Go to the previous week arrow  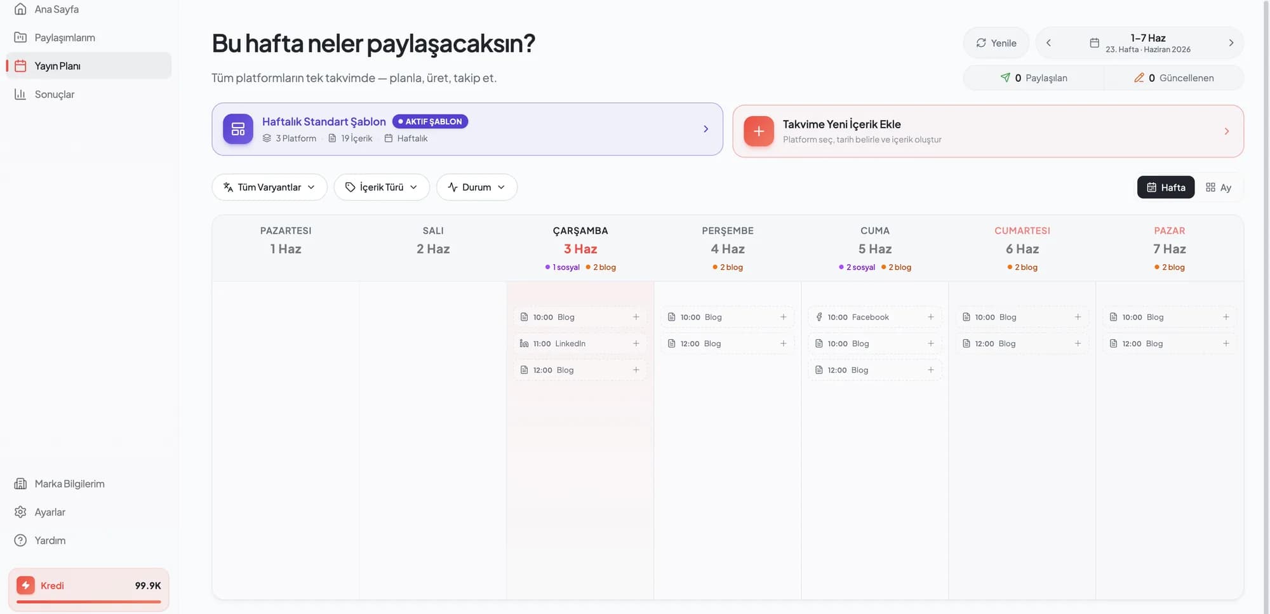[1048, 43]
